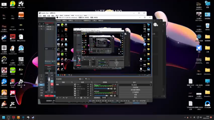The height and width of the screenshot is (120, 214).
Task: Click Studio One channel fader
Action: point(49,79)
